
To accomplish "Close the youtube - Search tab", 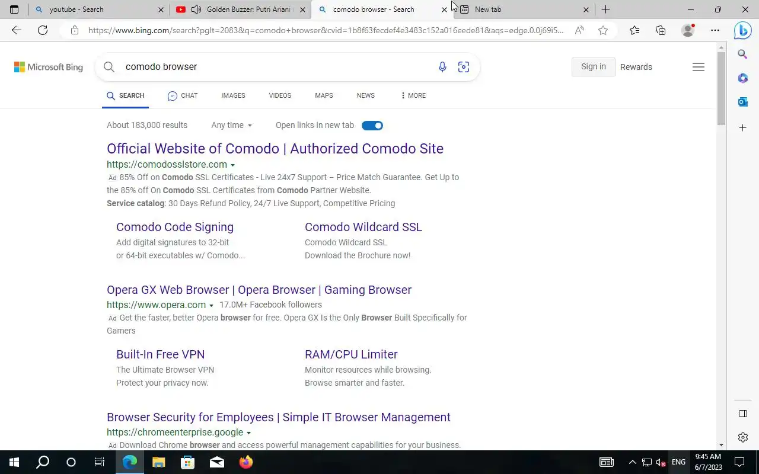I will [x=161, y=9].
